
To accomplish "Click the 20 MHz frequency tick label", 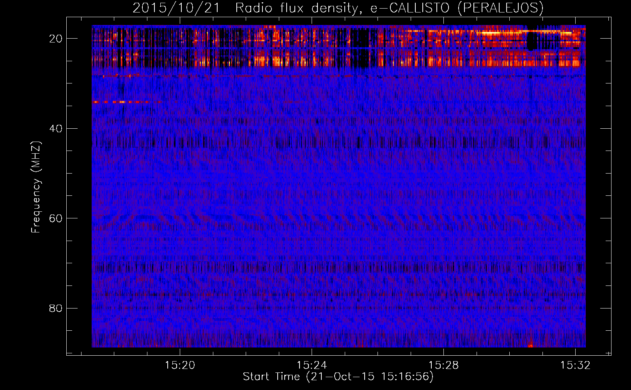I will (x=56, y=39).
